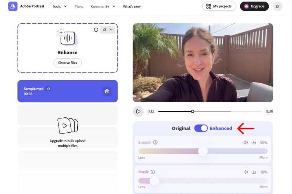This screenshot has width=292, height=194.
Task: Click the video preview
Action: [203, 63]
